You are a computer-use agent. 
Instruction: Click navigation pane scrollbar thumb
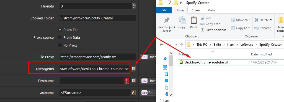coord(171,60)
